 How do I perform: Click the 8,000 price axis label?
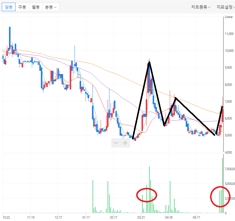(229, 85)
